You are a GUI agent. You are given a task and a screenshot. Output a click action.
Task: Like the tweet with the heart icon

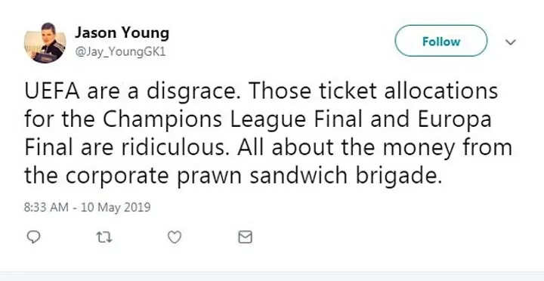pos(175,237)
